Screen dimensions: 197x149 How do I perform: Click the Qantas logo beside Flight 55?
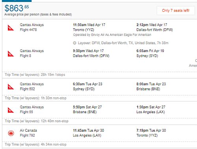click(11, 110)
